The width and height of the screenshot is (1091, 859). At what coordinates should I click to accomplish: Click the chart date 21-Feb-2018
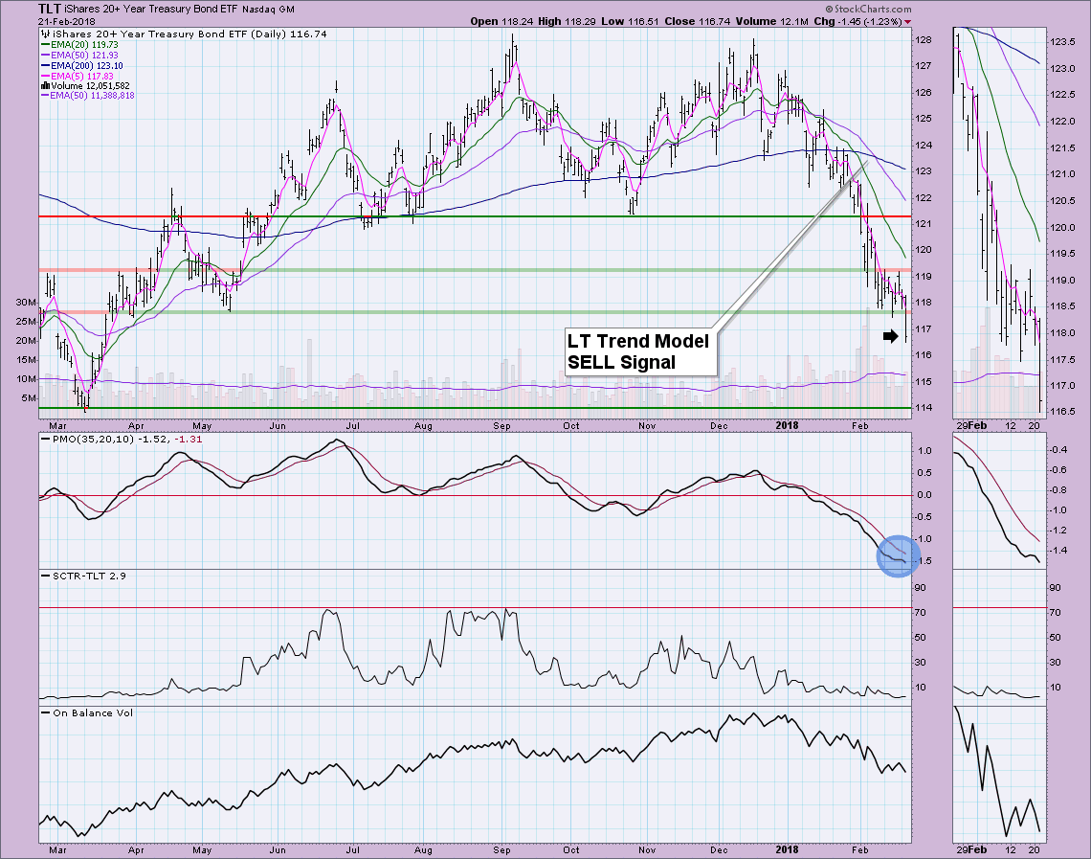pyautogui.click(x=67, y=22)
